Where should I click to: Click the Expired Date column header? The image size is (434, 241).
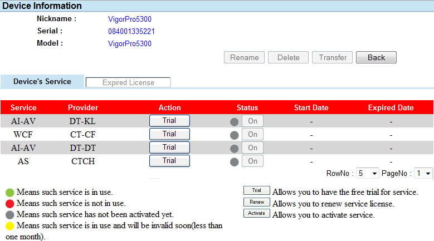click(x=391, y=107)
